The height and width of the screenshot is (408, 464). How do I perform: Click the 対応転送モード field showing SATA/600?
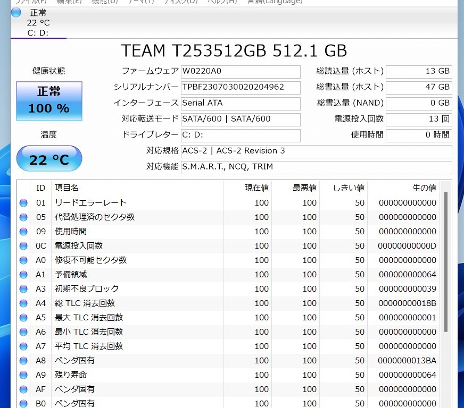pyautogui.click(x=241, y=119)
